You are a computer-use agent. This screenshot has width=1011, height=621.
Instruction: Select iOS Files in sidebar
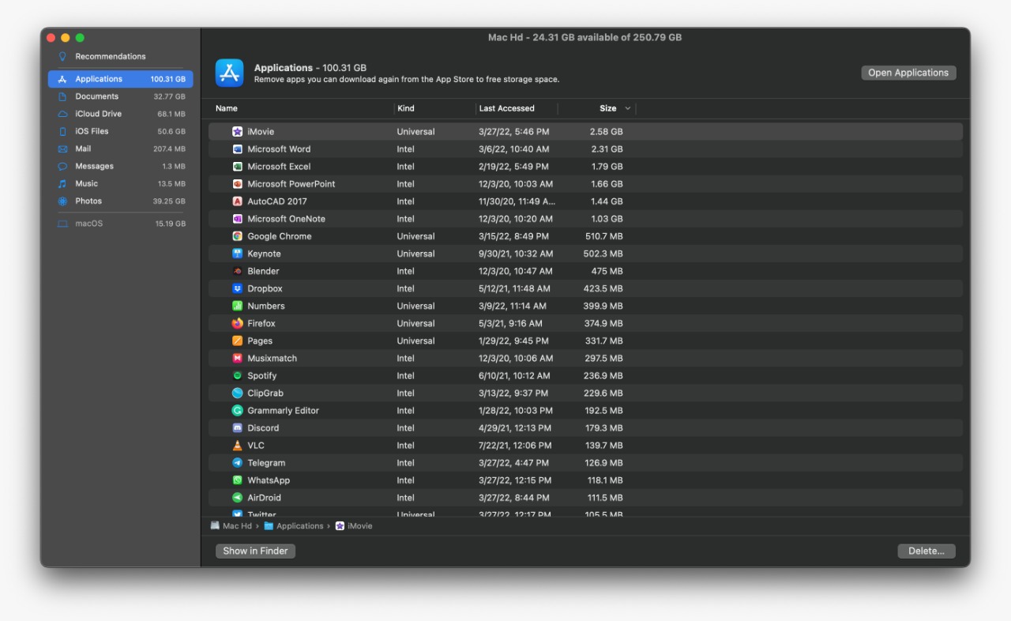[121, 131]
